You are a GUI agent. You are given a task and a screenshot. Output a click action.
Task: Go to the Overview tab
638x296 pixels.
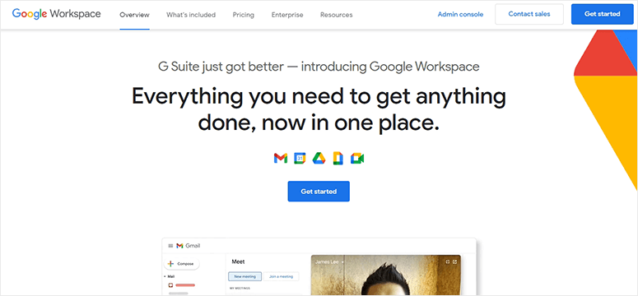tap(134, 15)
